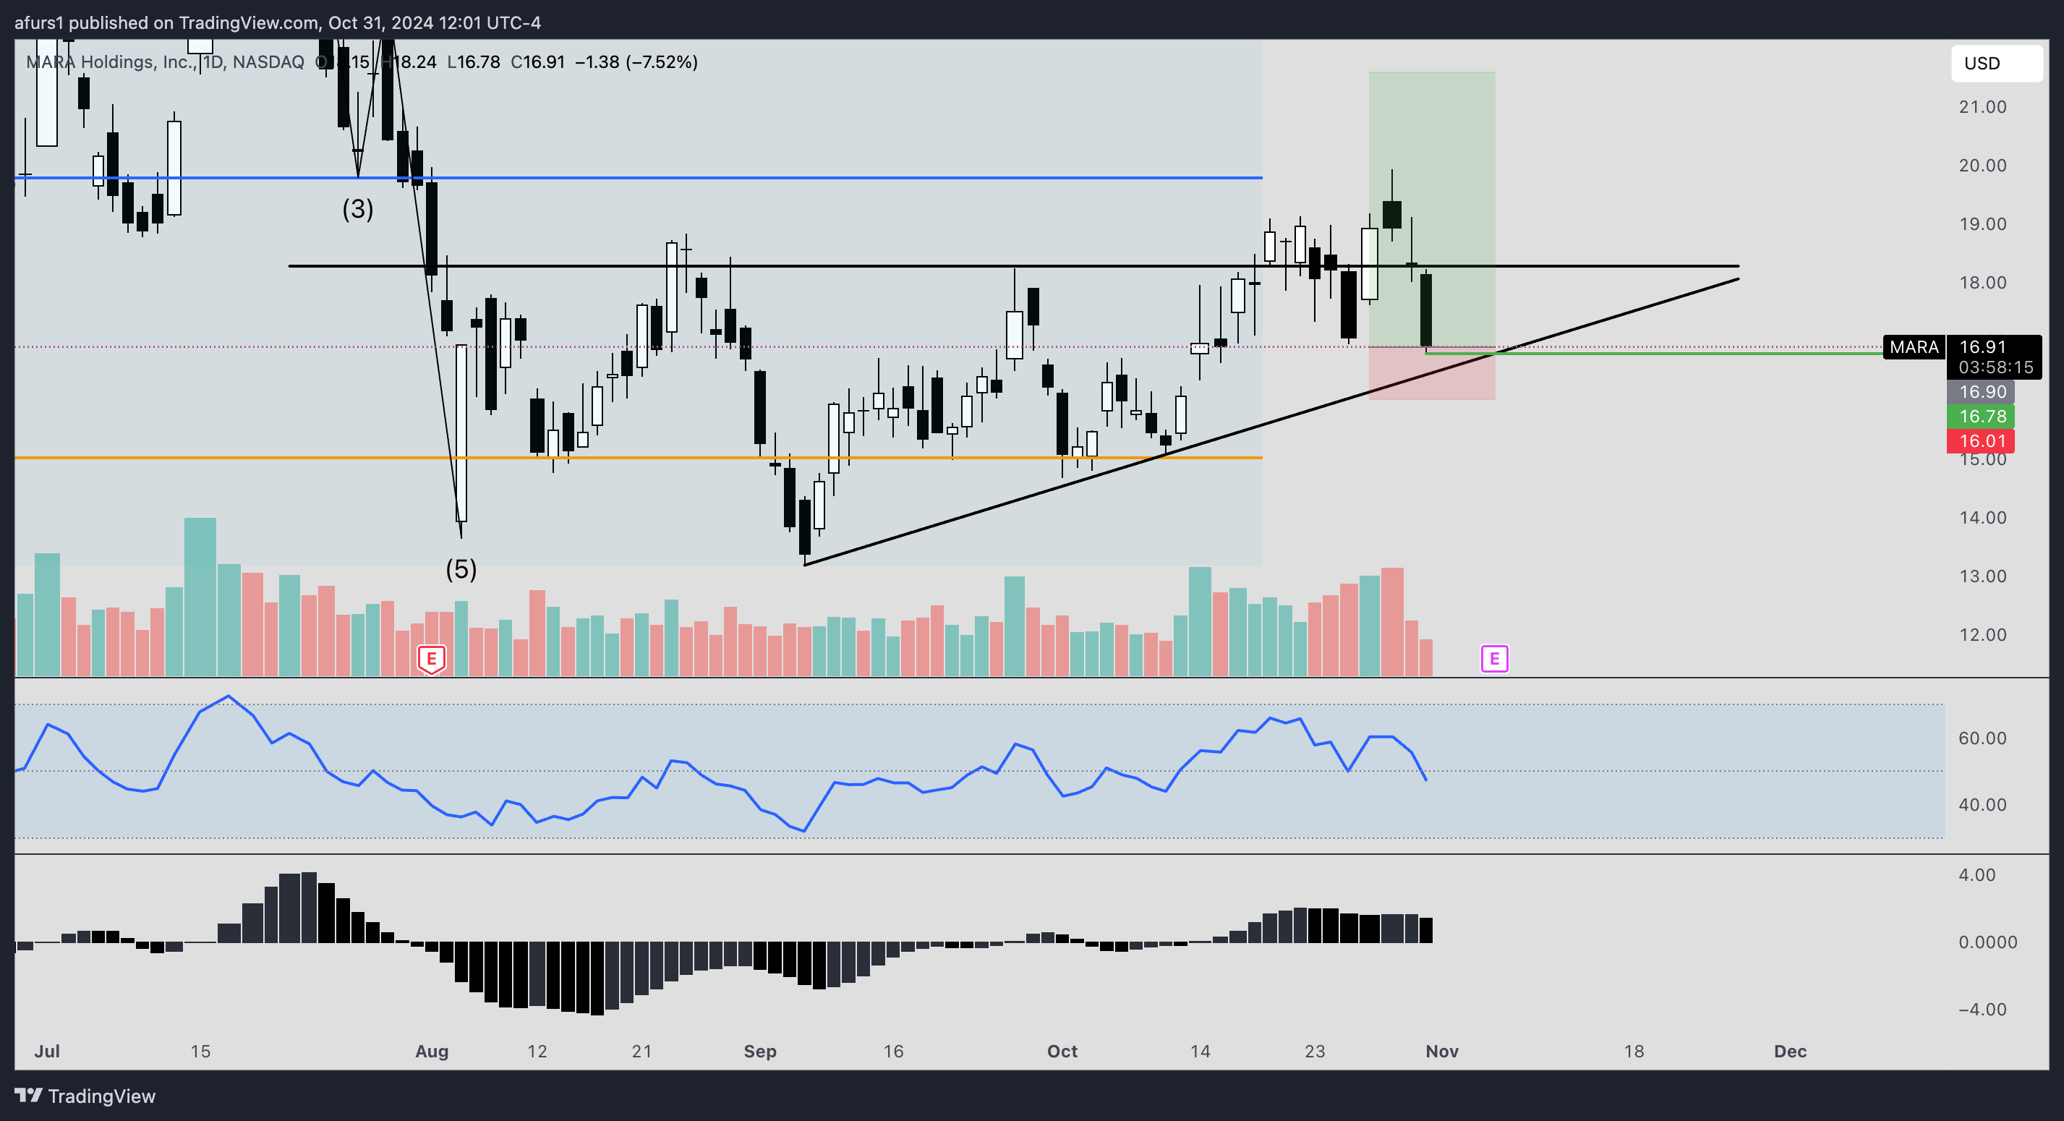This screenshot has width=2064, height=1121.
Task: Click the Aug label on time axis
Action: [431, 1052]
